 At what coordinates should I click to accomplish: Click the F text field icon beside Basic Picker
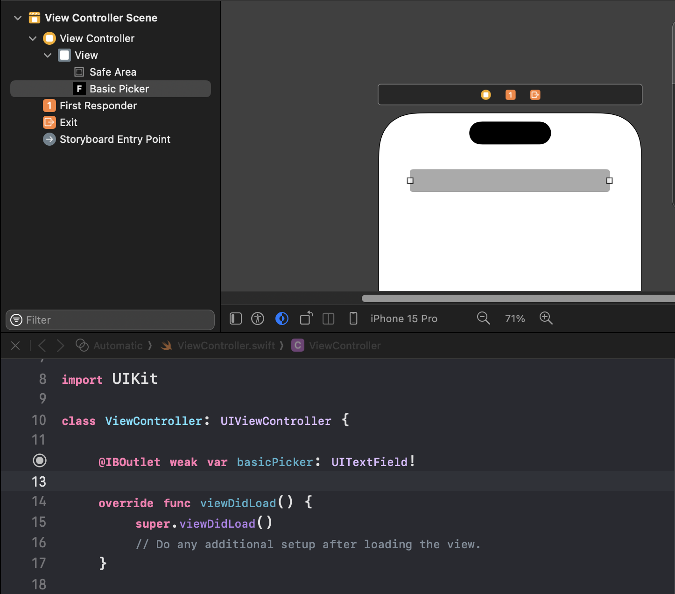79,89
